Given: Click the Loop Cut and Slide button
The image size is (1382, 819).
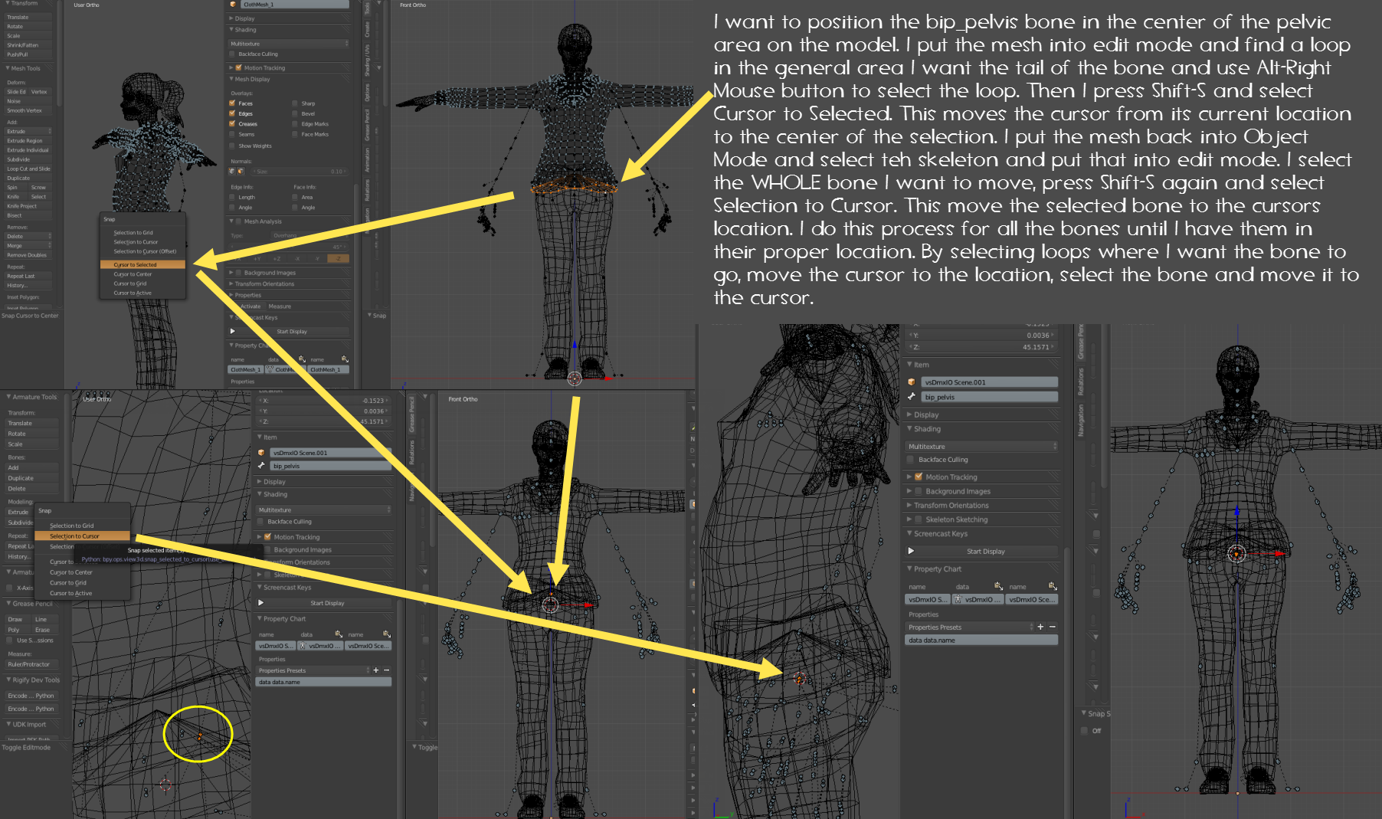Looking at the screenshot, I should (x=29, y=169).
